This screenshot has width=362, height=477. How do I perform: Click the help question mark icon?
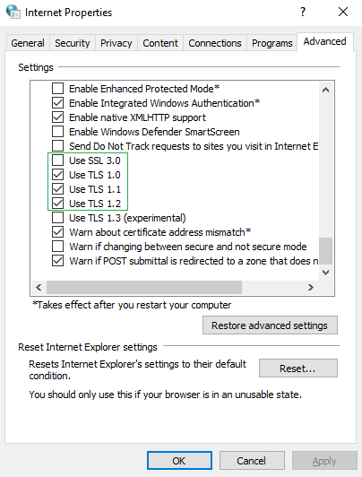tap(303, 13)
